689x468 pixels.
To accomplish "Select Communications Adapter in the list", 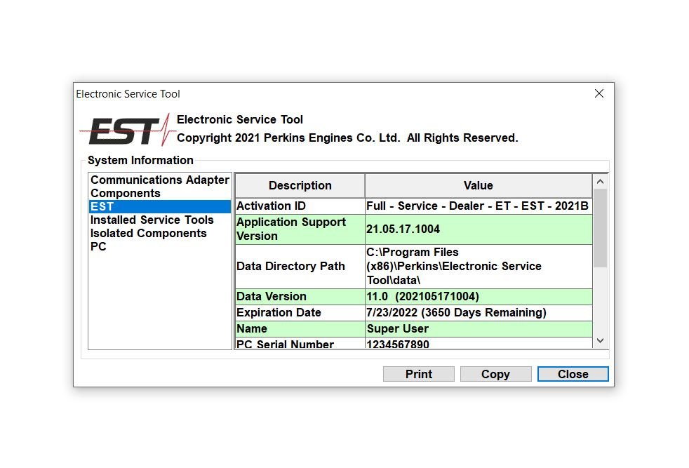I will 160,180.
